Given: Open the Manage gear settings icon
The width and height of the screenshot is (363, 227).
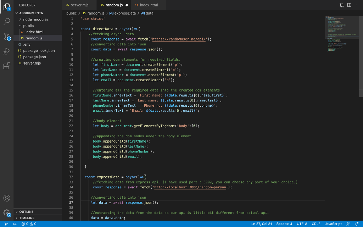Looking at the screenshot, I should 7,213.
